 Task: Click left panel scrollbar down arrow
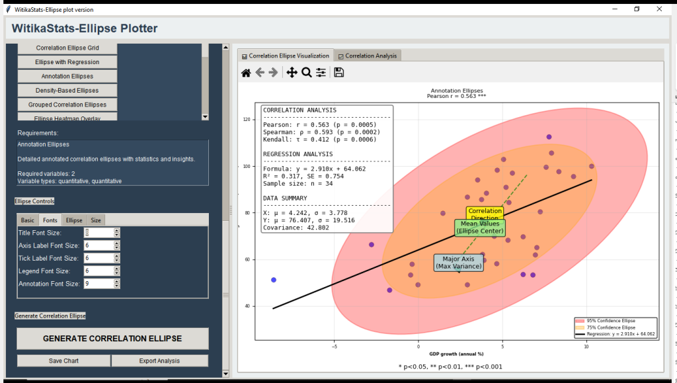(x=225, y=374)
